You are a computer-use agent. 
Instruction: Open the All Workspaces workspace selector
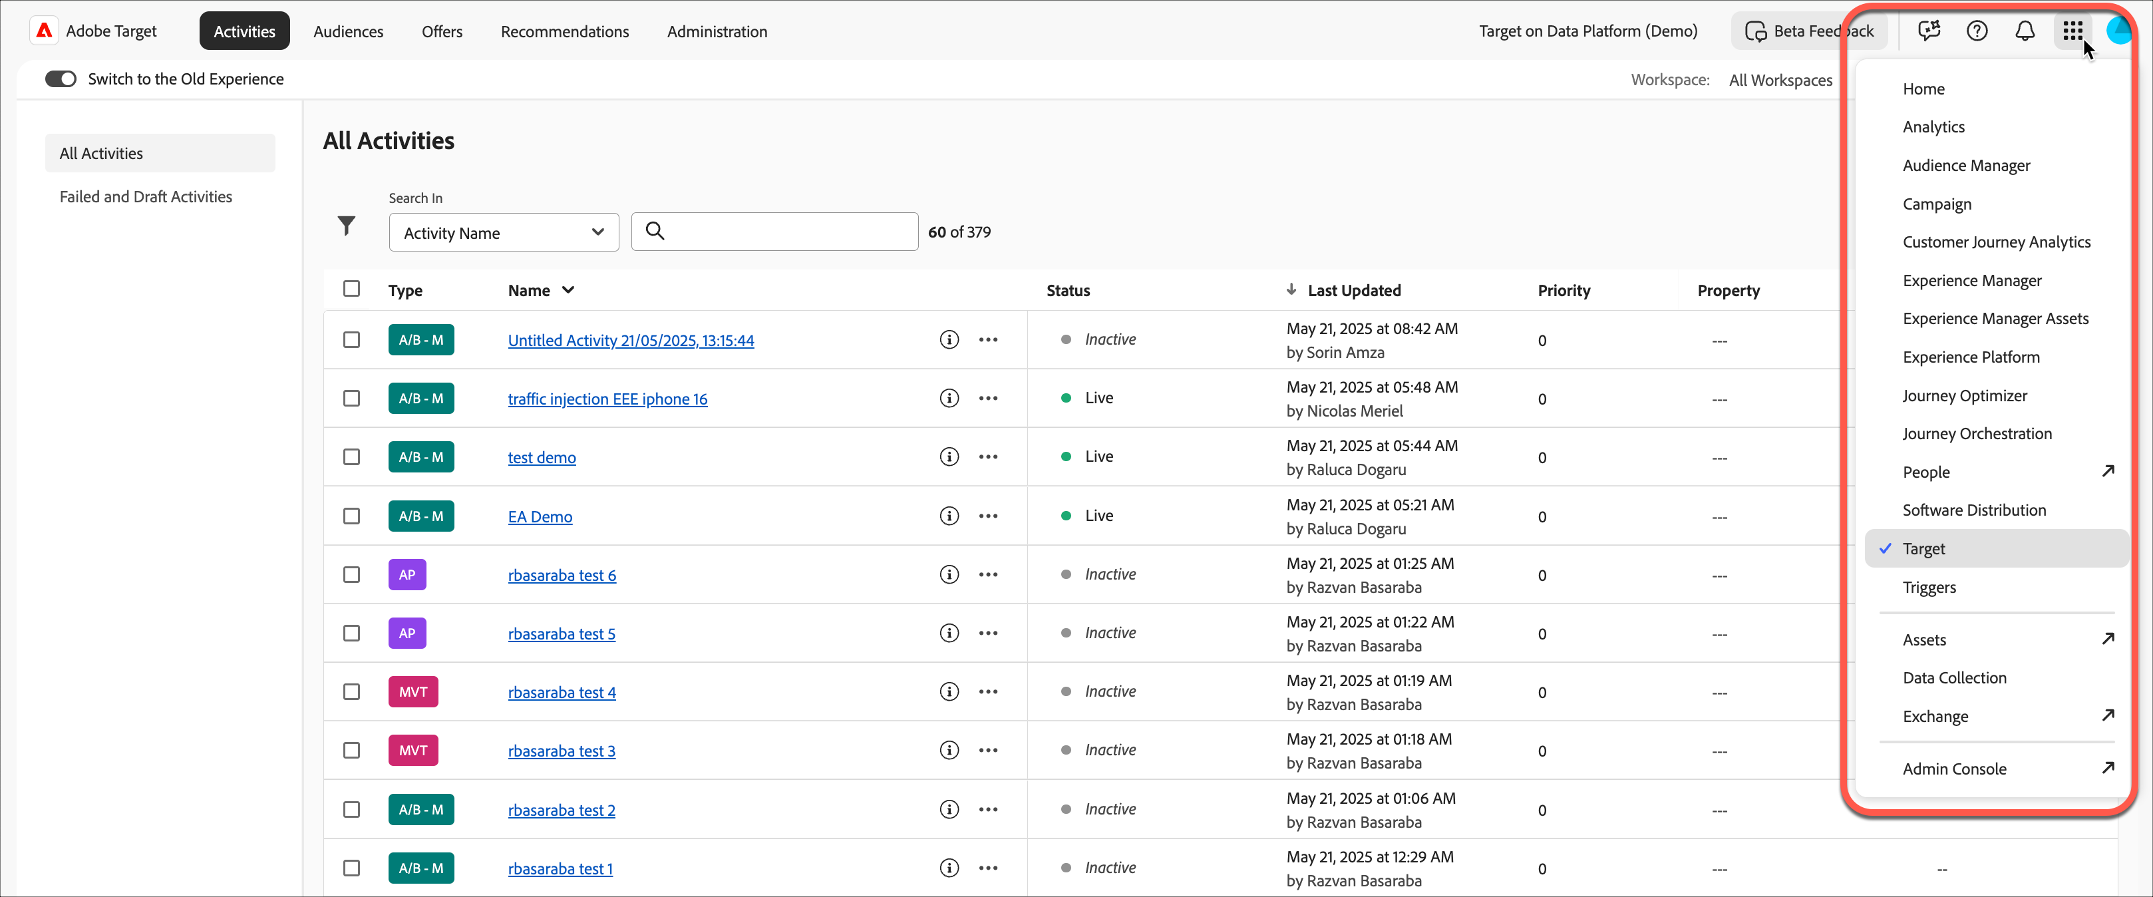pyautogui.click(x=1780, y=81)
